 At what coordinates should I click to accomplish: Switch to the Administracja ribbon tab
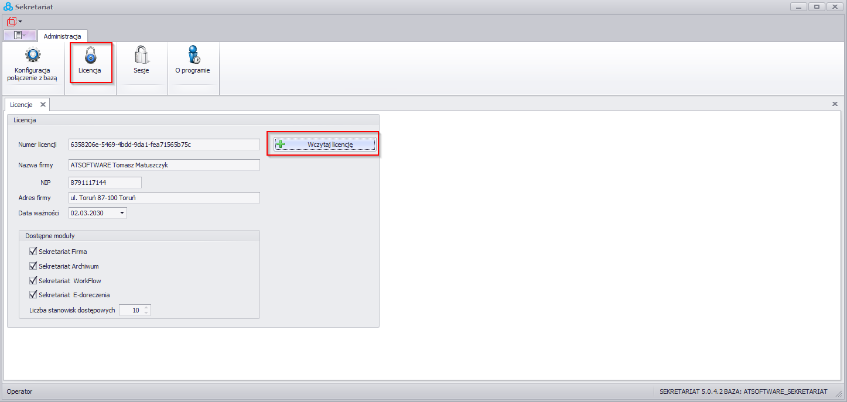(x=62, y=36)
